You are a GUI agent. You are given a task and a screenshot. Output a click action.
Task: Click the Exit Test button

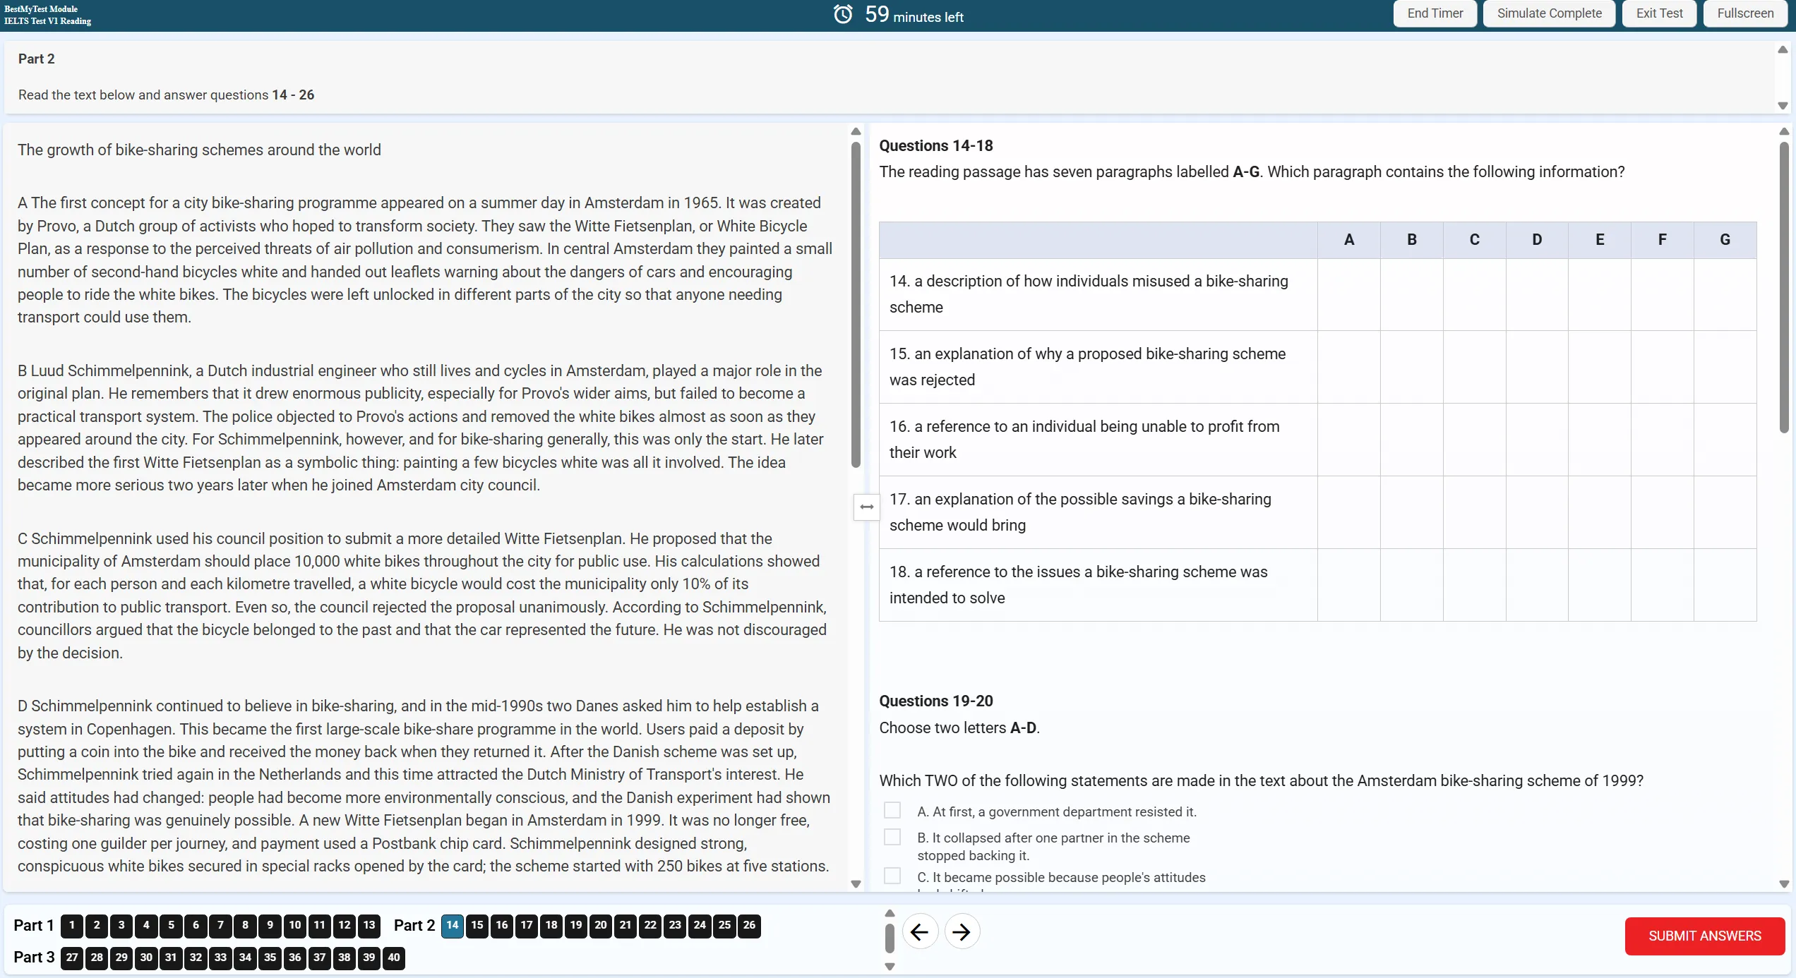pyautogui.click(x=1659, y=13)
